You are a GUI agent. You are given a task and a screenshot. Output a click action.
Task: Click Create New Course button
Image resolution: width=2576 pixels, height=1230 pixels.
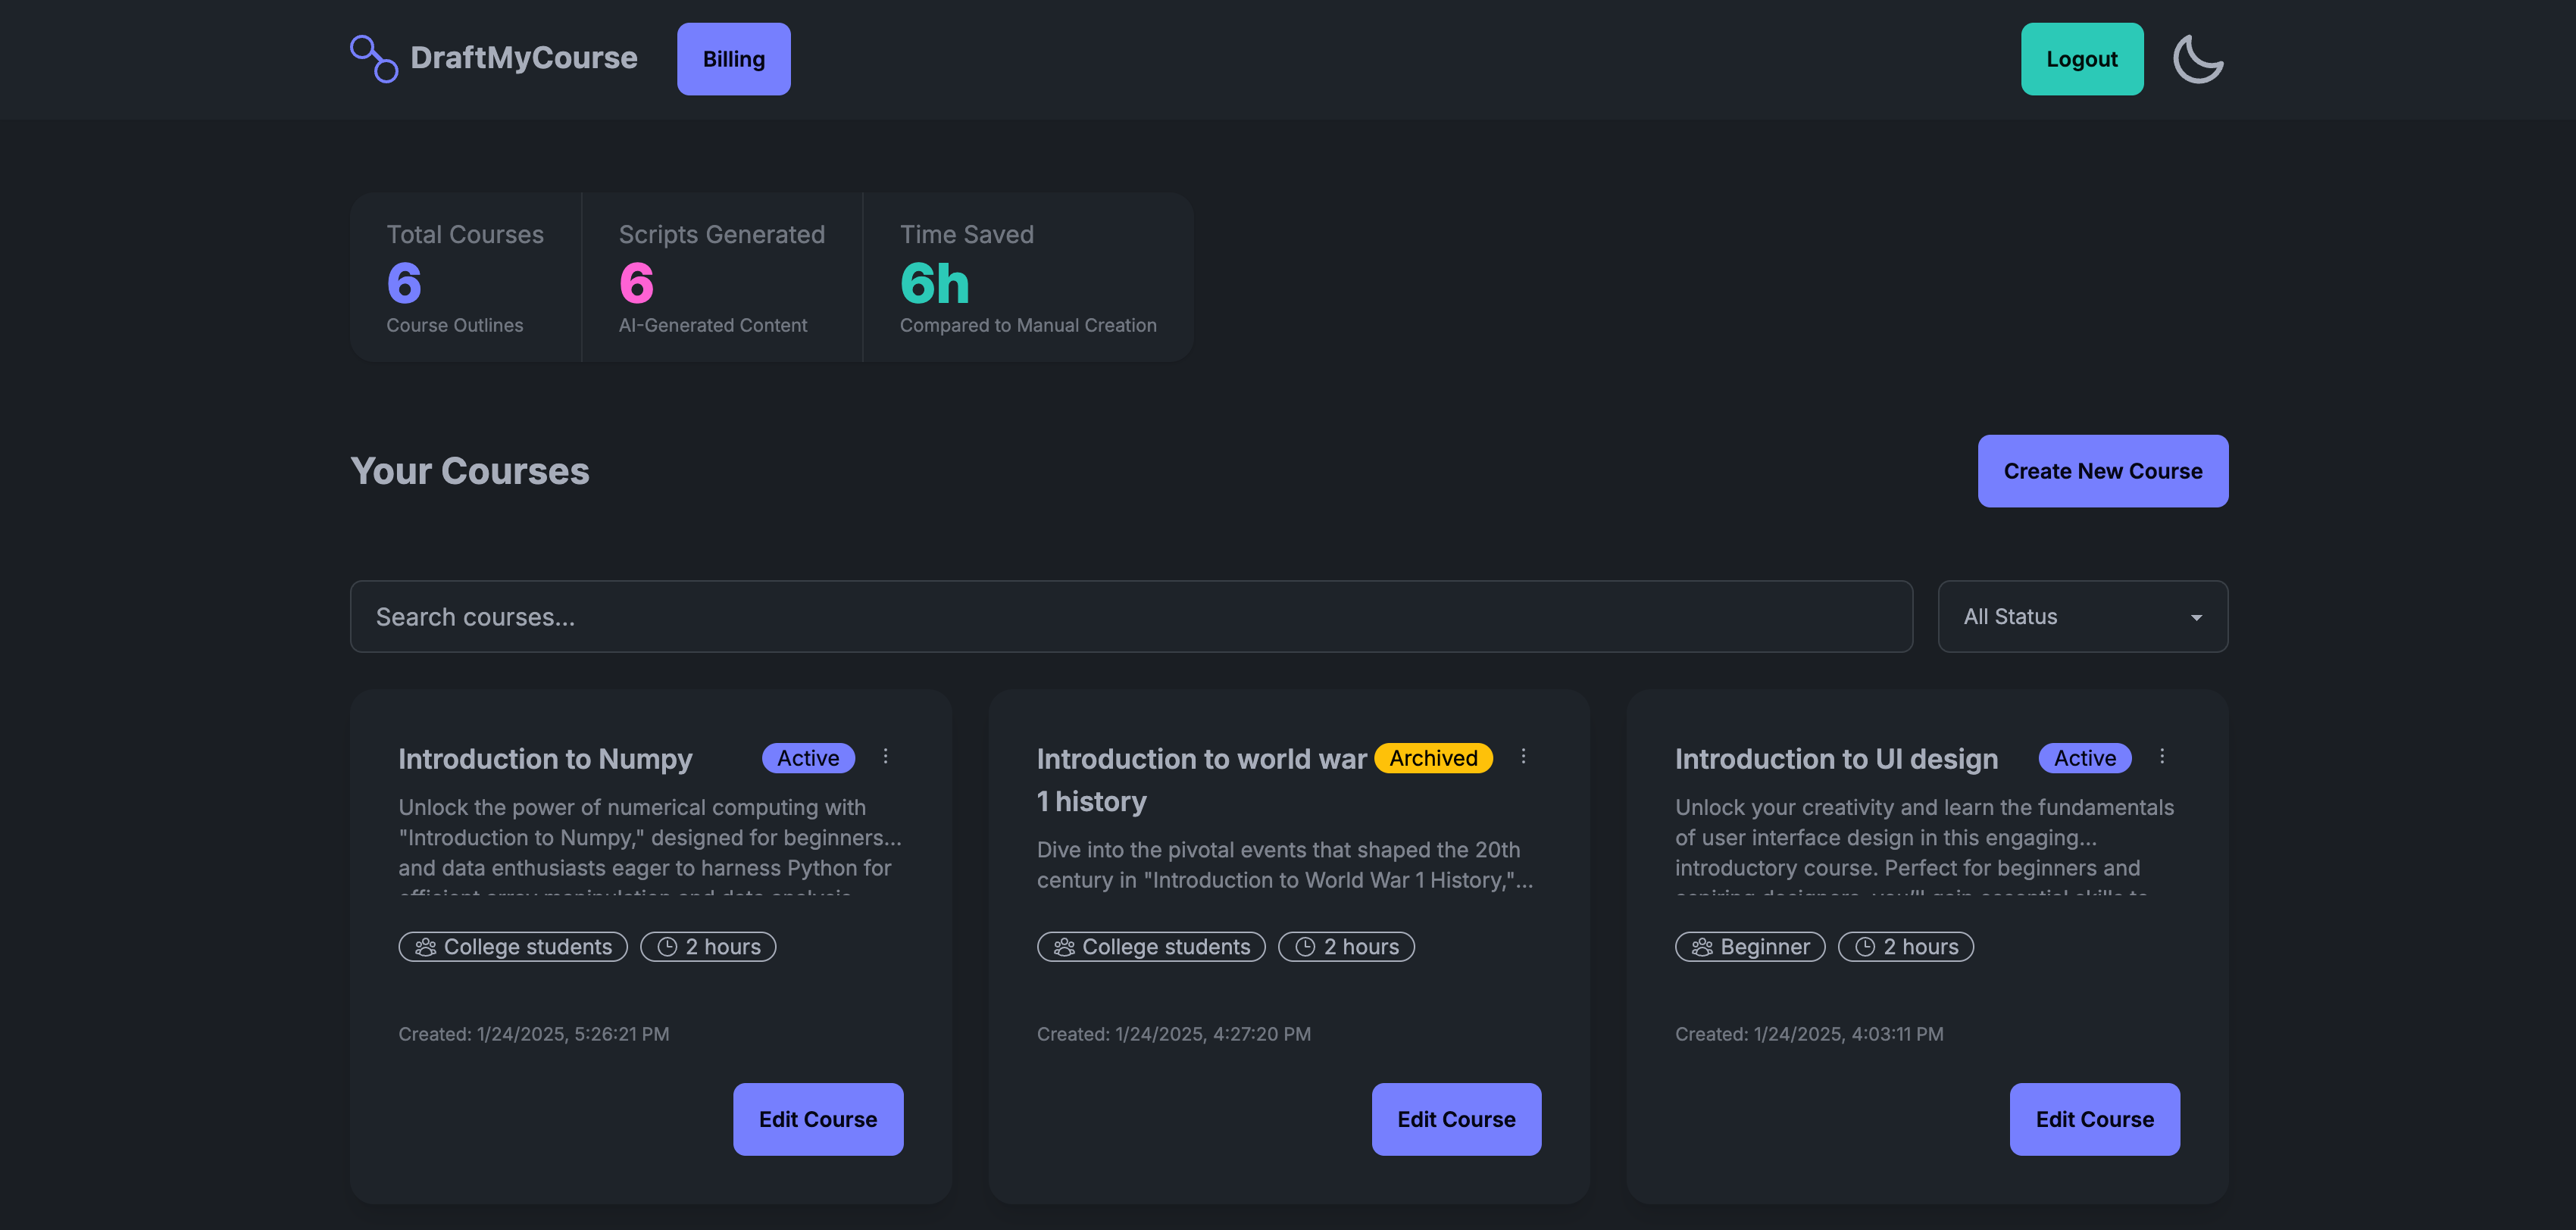[x=2102, y=471]
